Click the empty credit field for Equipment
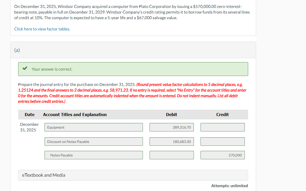This screenshot has height=191, width=306. [x=223, y=127]
